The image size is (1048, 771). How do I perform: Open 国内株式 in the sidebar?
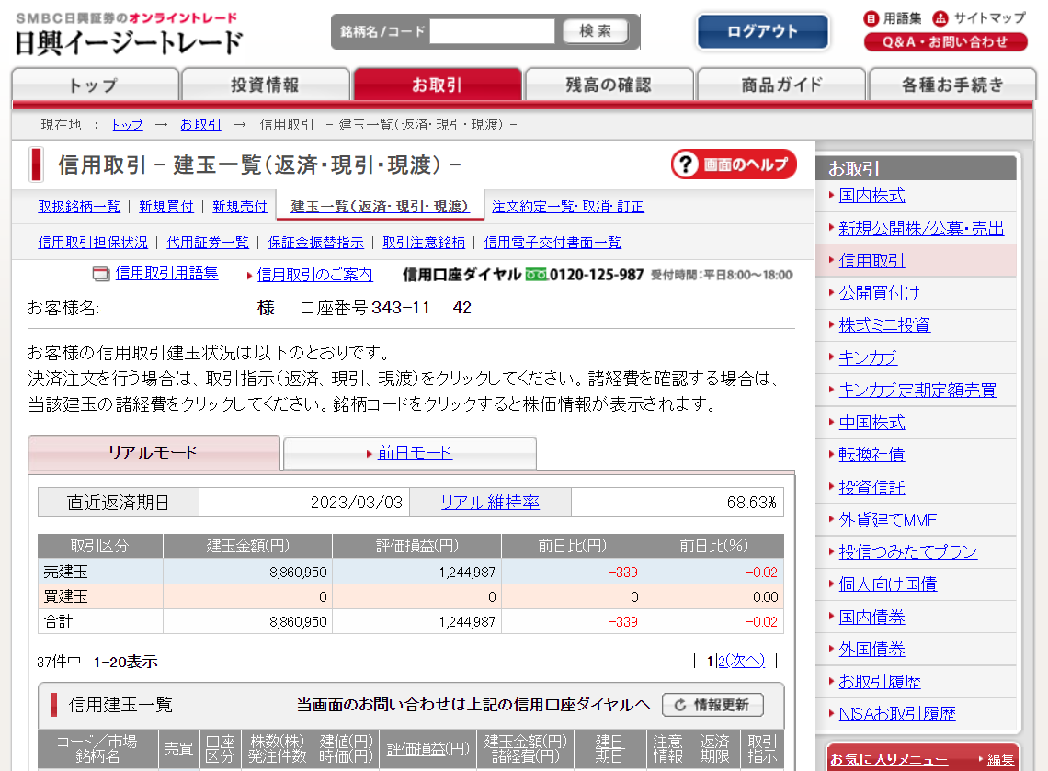coord(871,196)
